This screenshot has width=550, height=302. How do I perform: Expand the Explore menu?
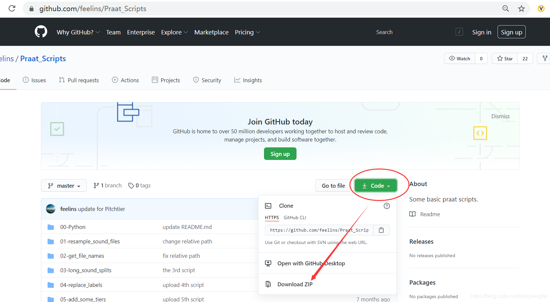pos(174,32)
